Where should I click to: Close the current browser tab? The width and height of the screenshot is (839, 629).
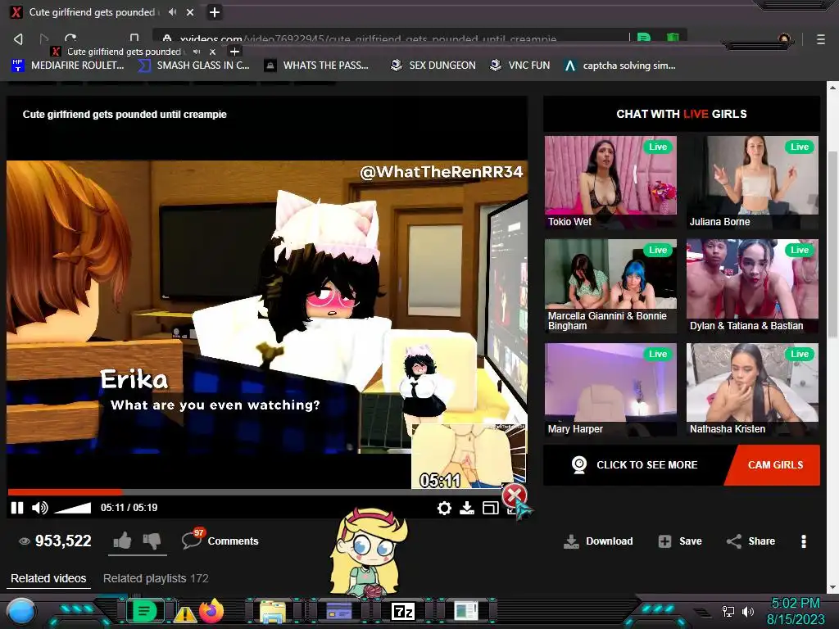[190, 12]
